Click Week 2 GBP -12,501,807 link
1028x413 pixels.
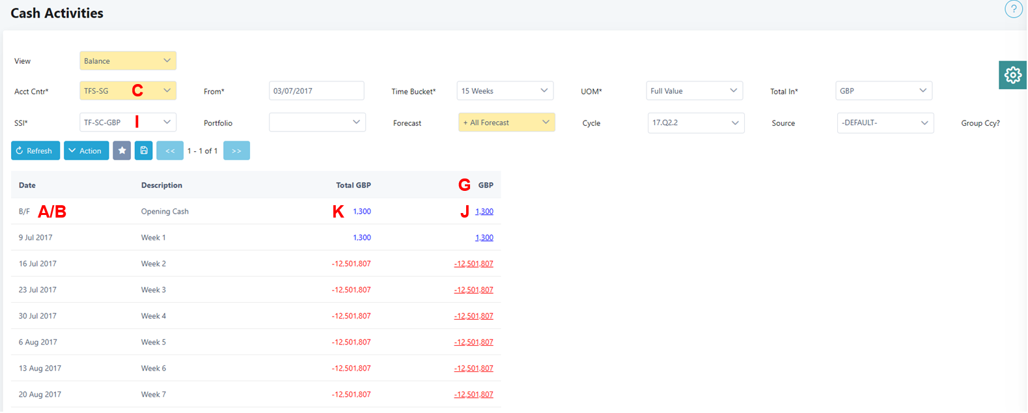coord(473,264)
